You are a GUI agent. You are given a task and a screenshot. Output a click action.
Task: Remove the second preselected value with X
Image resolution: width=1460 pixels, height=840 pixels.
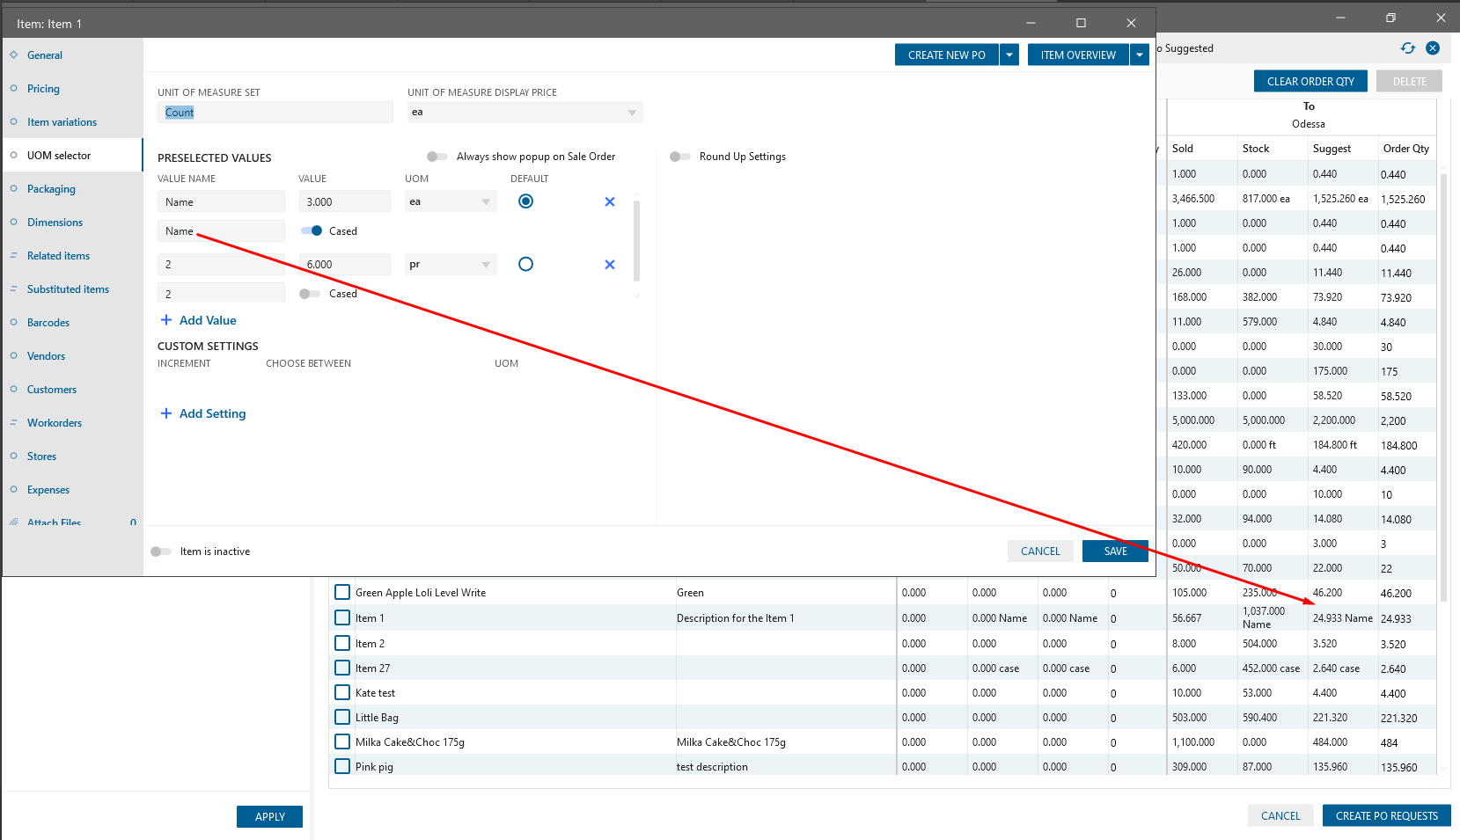(x=610, y=265)
